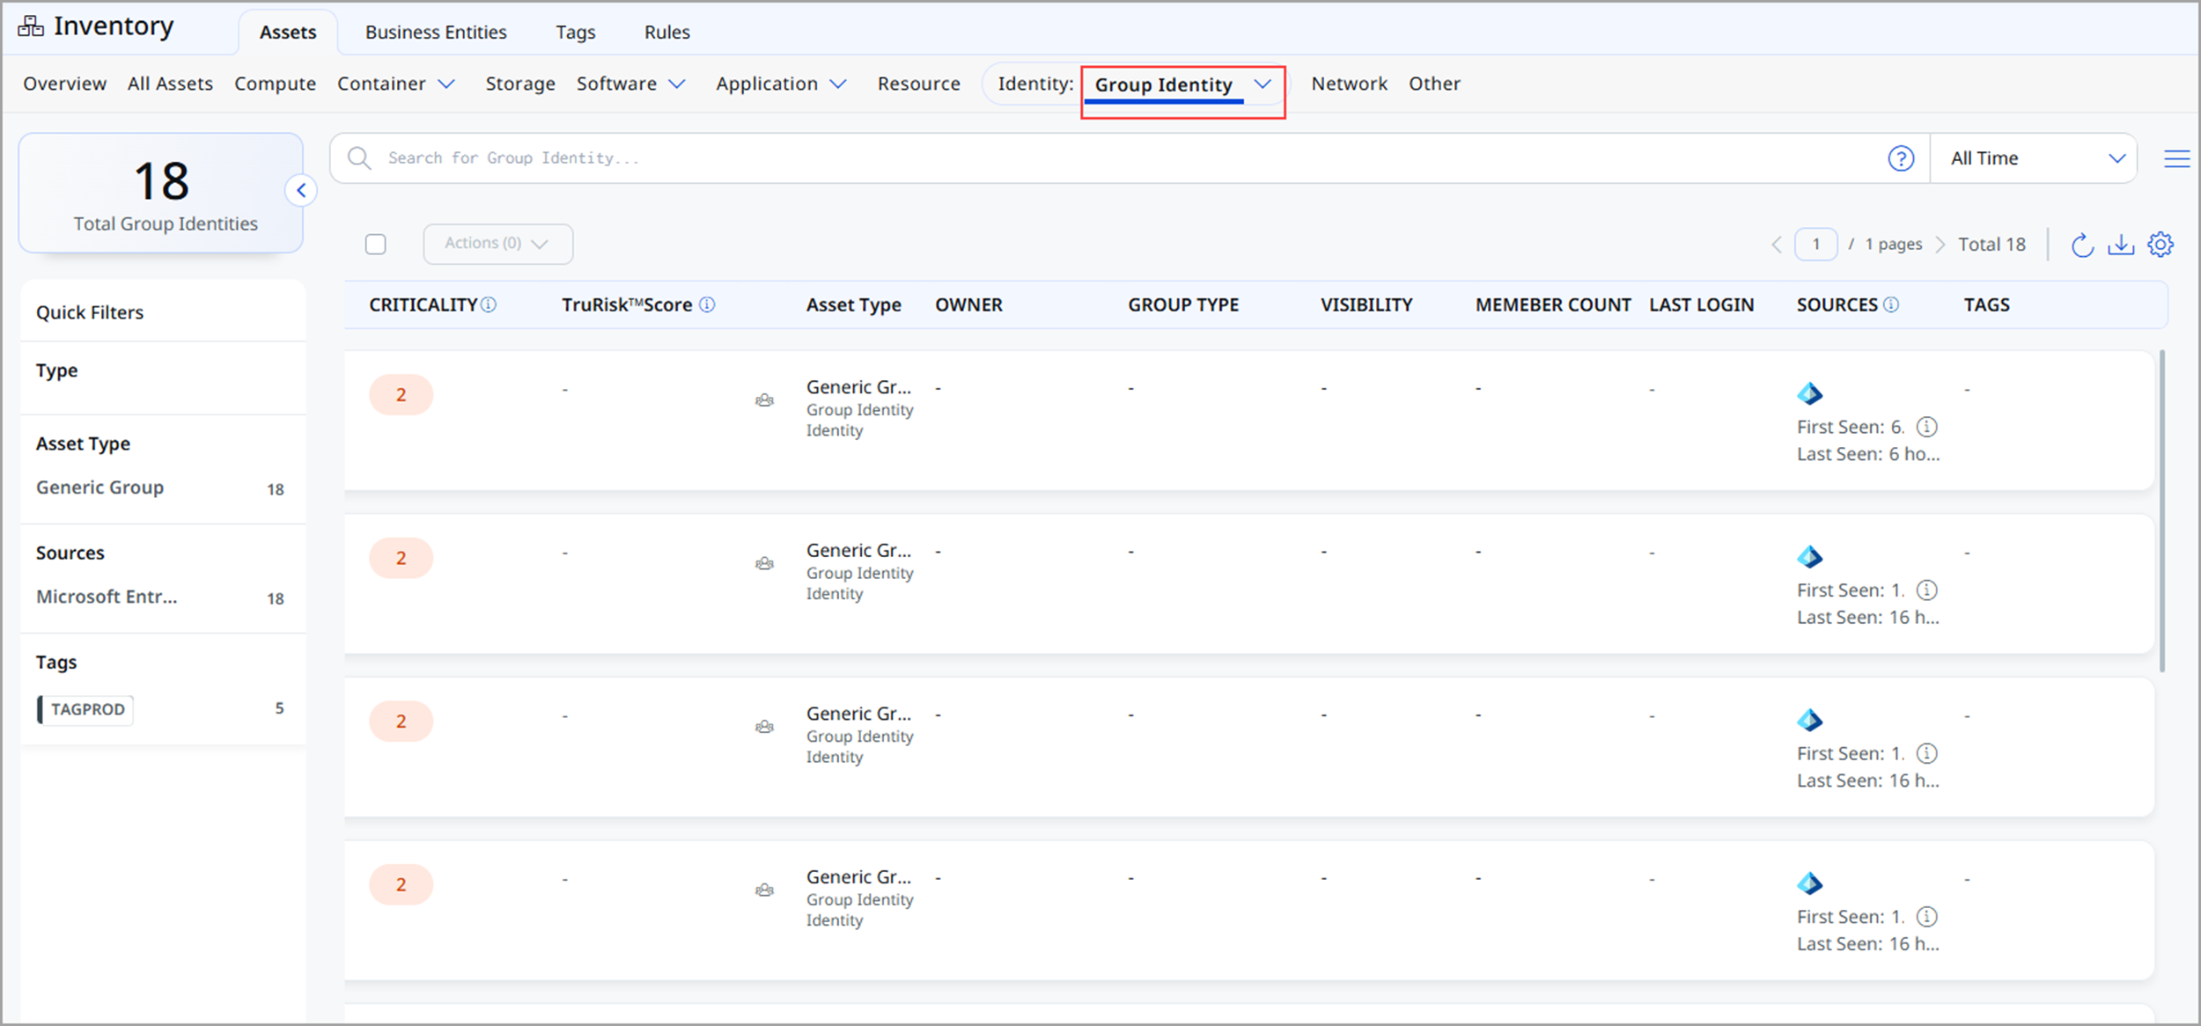Click the first row's First Seen info icon
This screenshot has height=1026, width=2201.
[1926, 427]
